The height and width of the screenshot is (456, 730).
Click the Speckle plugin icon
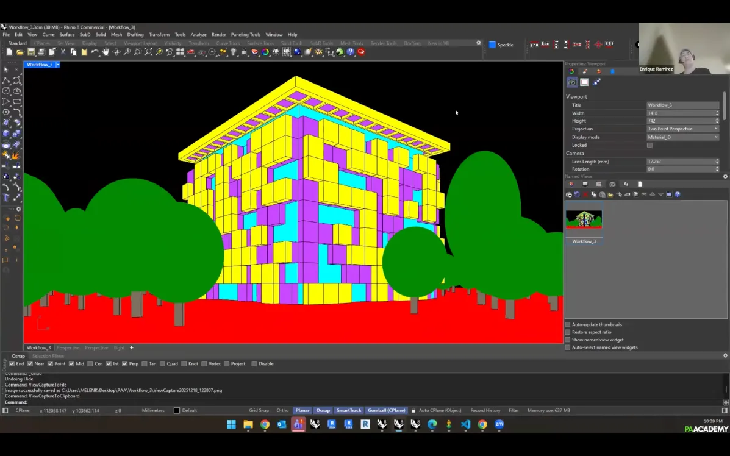coord(493,45)
